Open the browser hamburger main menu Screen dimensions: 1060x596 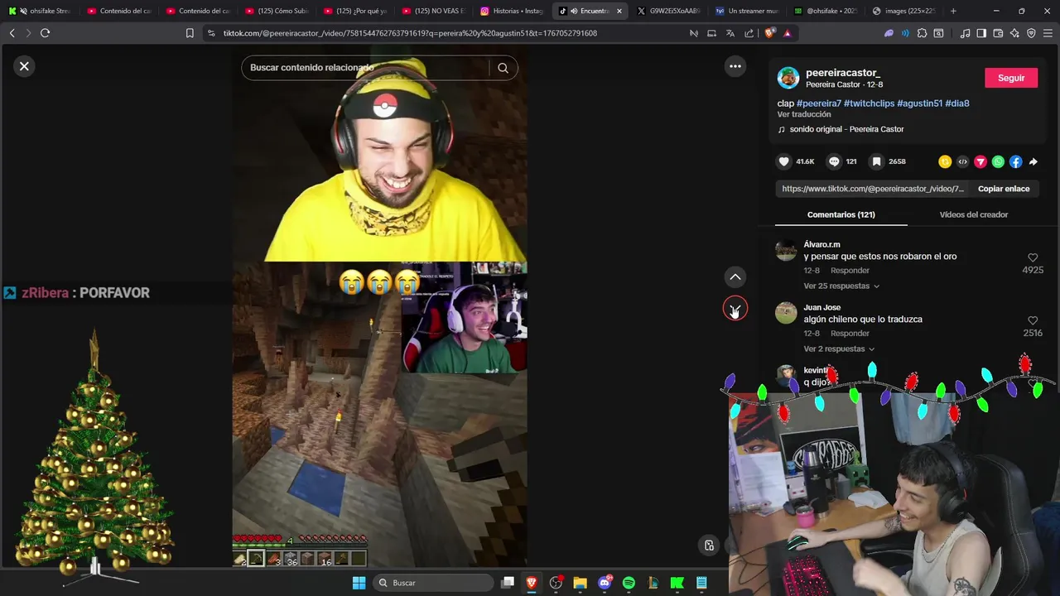(1048, 33)
